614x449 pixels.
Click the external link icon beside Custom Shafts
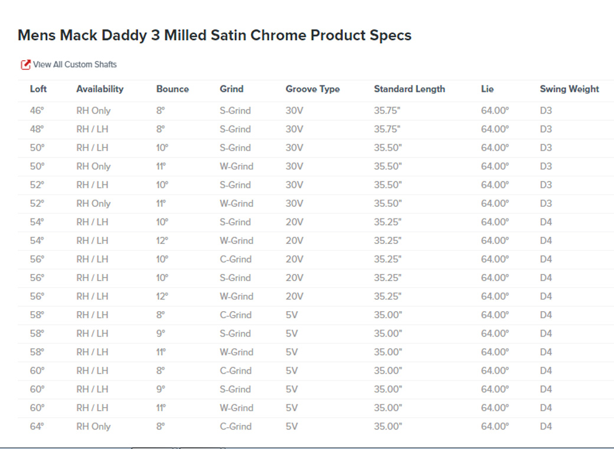tap(25, 64)
